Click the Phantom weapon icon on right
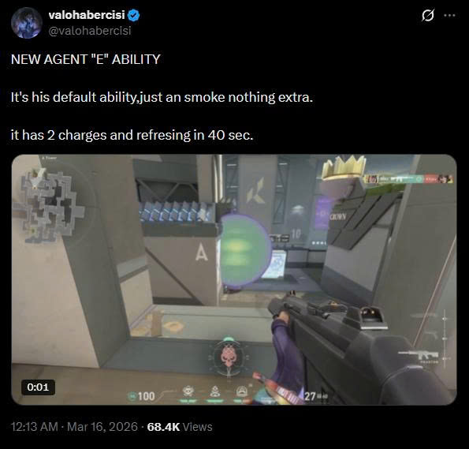The image size is (469, 449). [419, 356]
